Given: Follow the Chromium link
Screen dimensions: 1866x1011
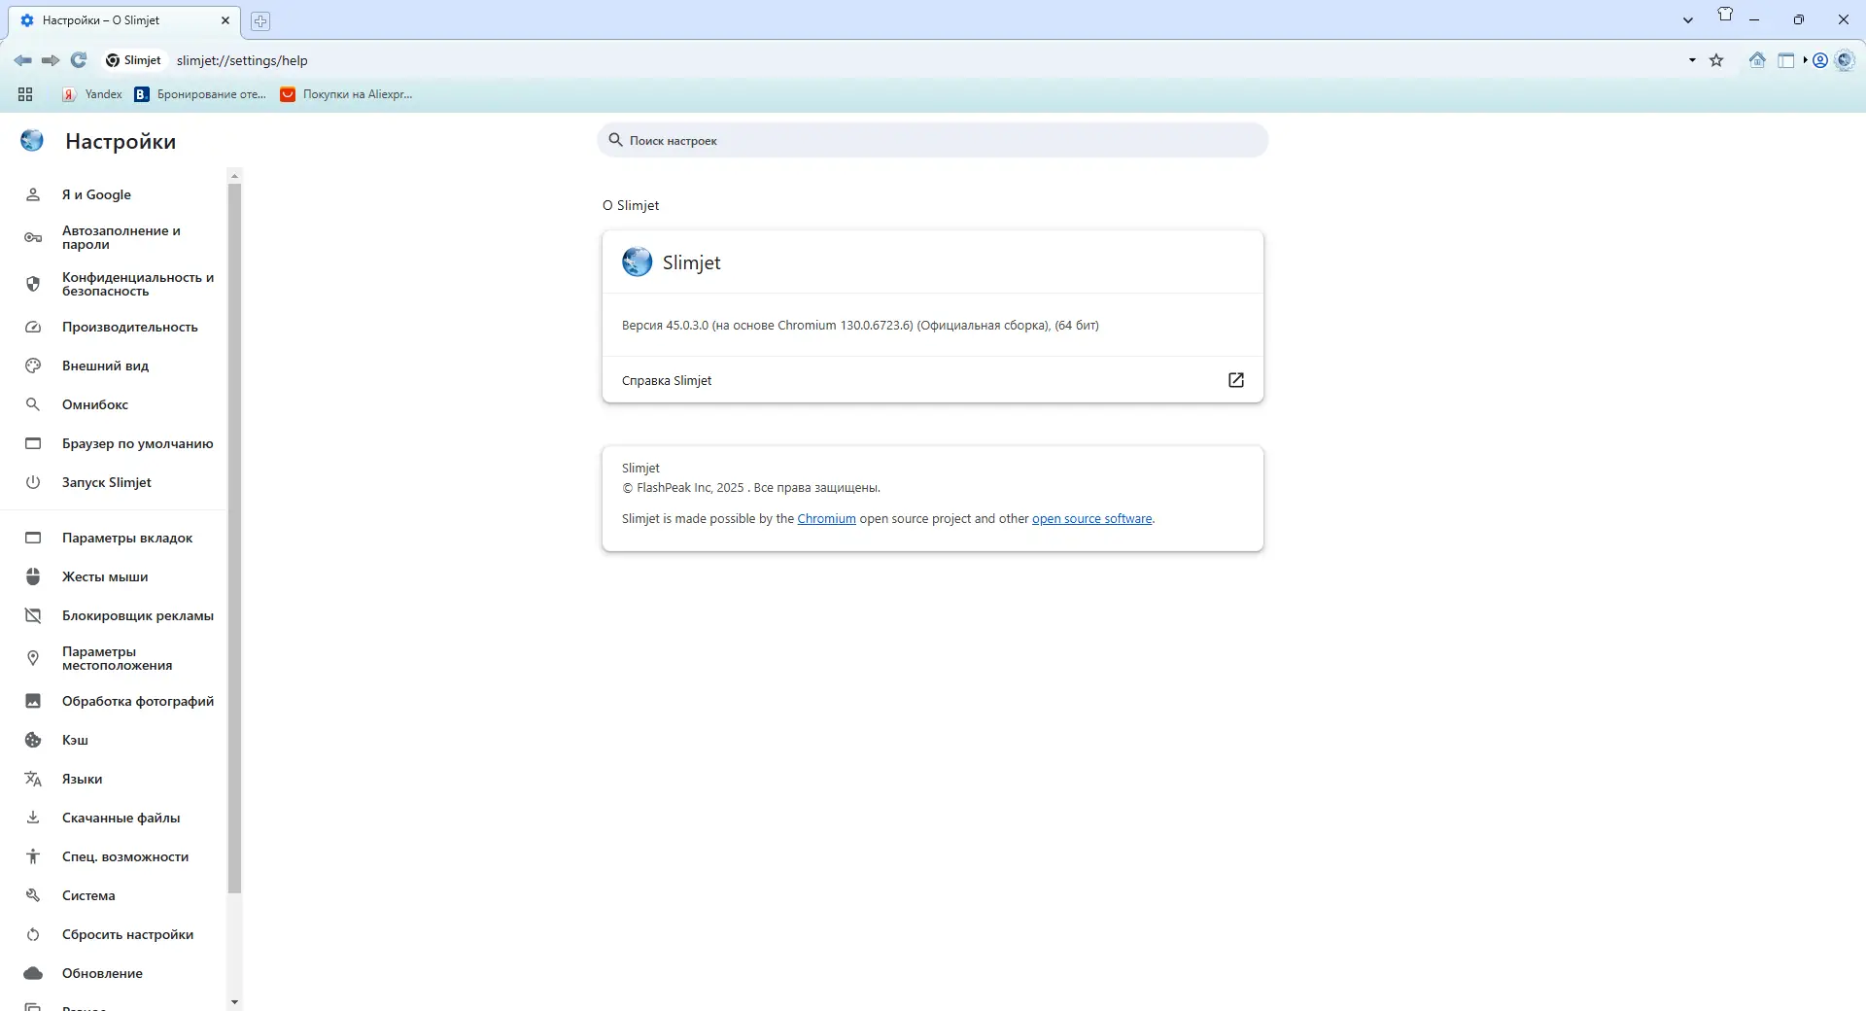Looking at the screenshot, I should click(826, 519).
